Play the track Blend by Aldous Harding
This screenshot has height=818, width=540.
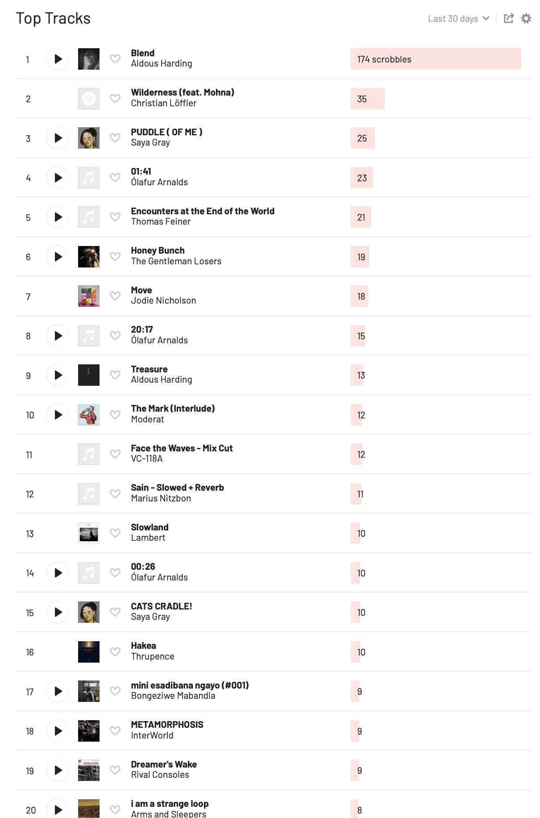[58, 59]
